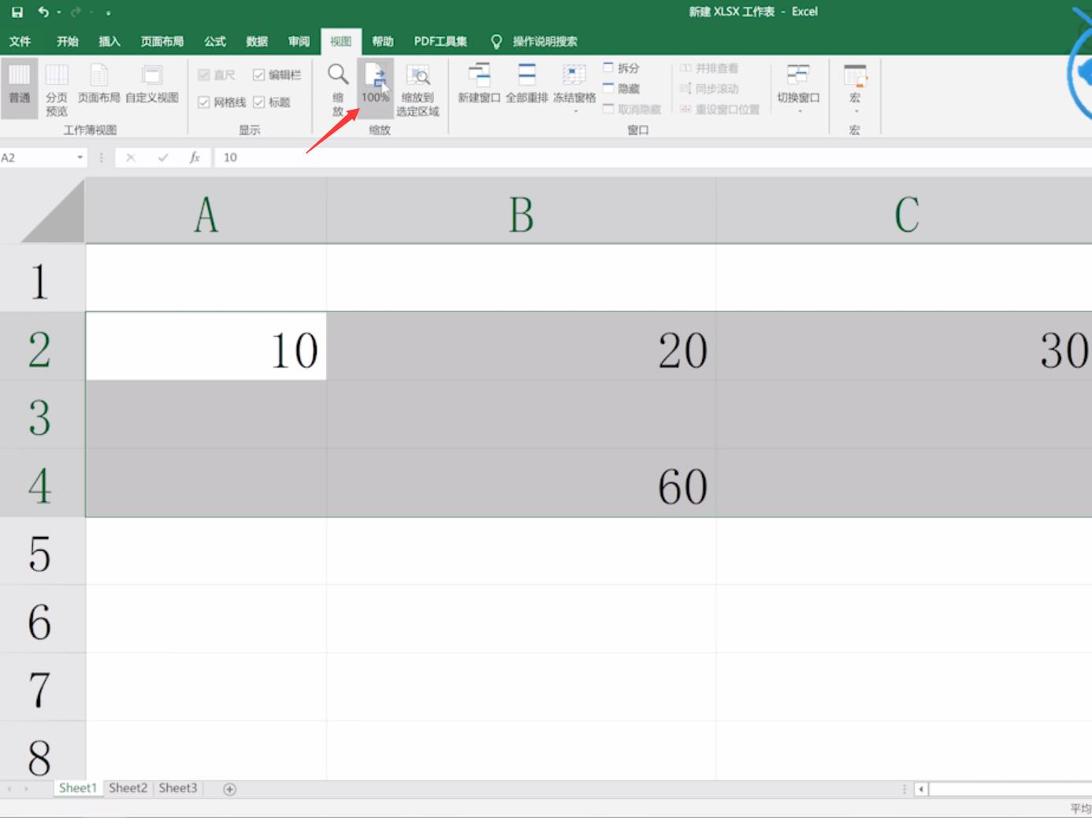Switch to the 公式 Formulas tab
Screen dimensions: 1092x818
[x=215, y=41]
